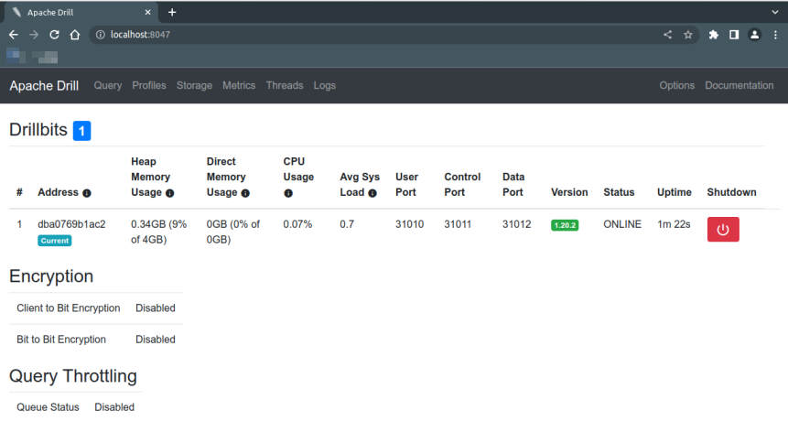788x421 pixels.
Task: Bookmark this page with star icon
Action: (688, 35)
